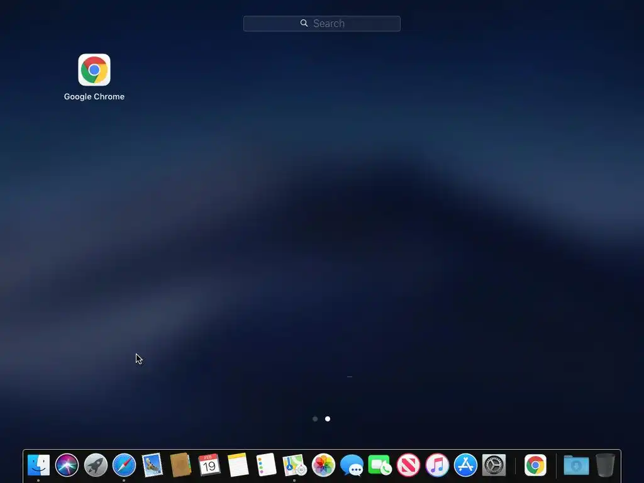
Task: Open Messages from the Dock
Action: point(352,465)
